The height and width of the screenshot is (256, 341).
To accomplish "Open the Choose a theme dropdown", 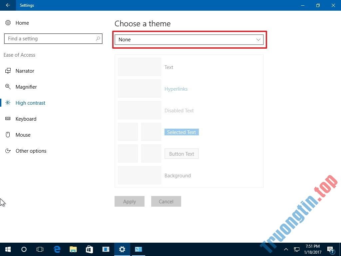I will [x=189, y=40].
